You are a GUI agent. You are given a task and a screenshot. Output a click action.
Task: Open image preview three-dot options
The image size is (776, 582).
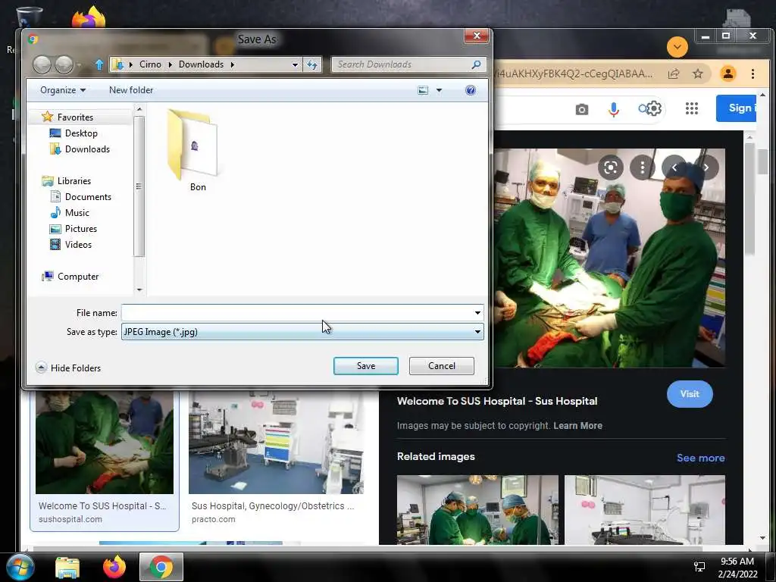point(643,167)
